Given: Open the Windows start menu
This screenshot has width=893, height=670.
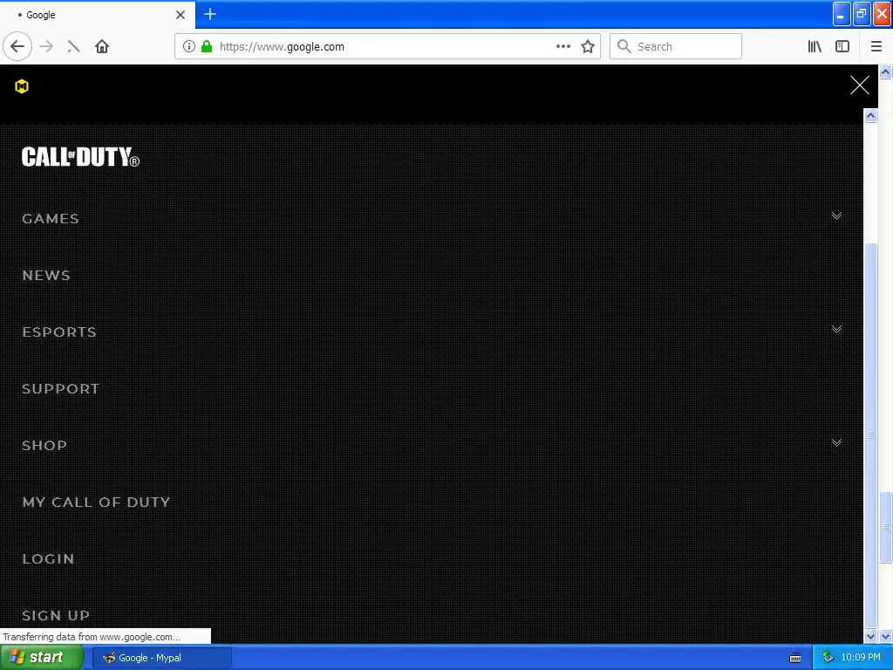Looking at the screenshot, I should [x=41, y=658].
